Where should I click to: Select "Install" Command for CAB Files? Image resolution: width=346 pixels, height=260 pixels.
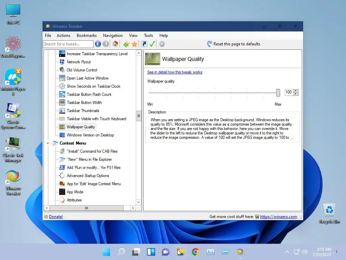click(92, 151)
